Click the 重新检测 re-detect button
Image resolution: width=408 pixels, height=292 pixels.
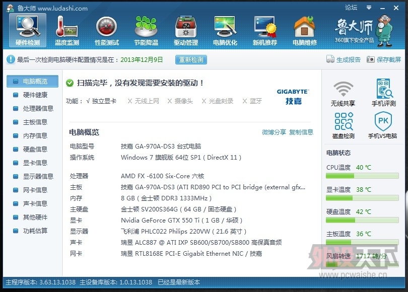(x=191, y=60)
